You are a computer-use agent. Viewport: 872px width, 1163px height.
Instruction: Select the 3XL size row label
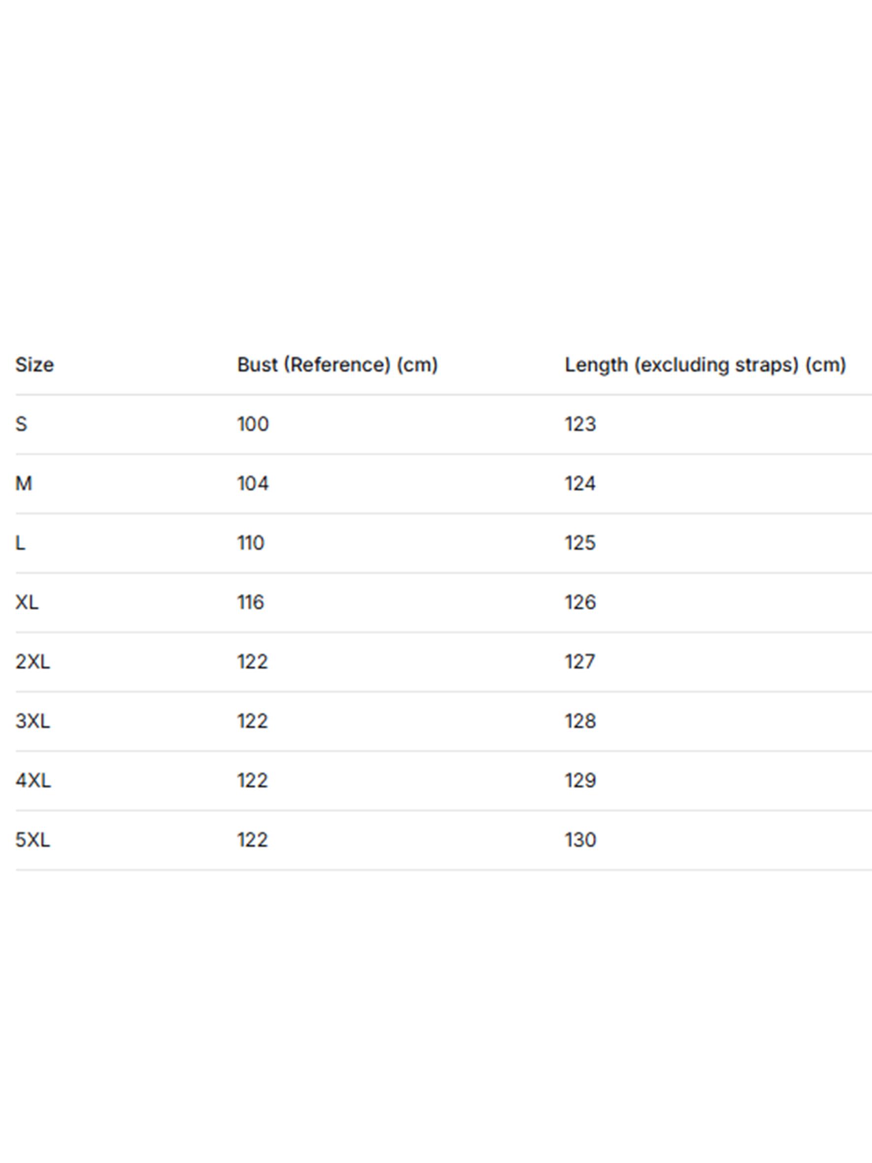pyautogui.click(x=32, y=721)
